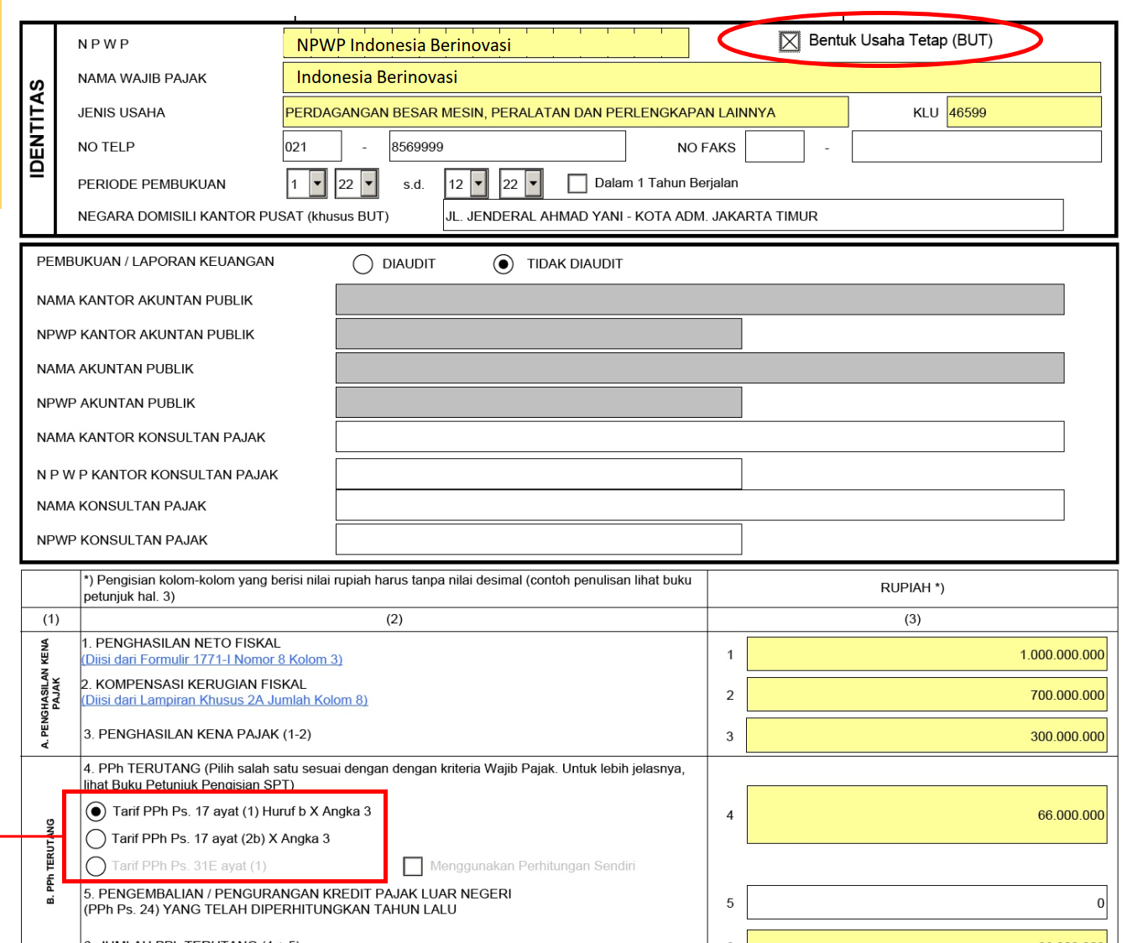This screenshot has height=943, width=1148.
Task: Open link Diisi dari Lampiran Khusus 2A
Action: tap(225, 700)
